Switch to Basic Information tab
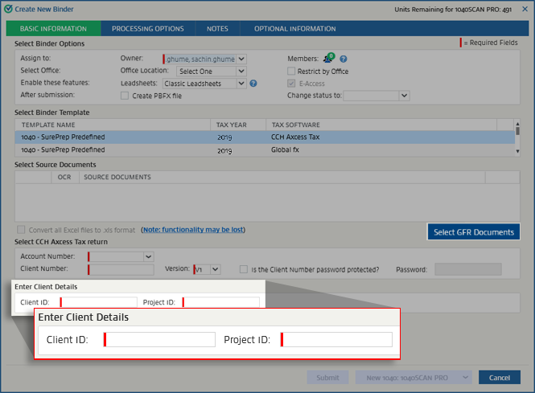The image size is (535, 393). point(53,29)
